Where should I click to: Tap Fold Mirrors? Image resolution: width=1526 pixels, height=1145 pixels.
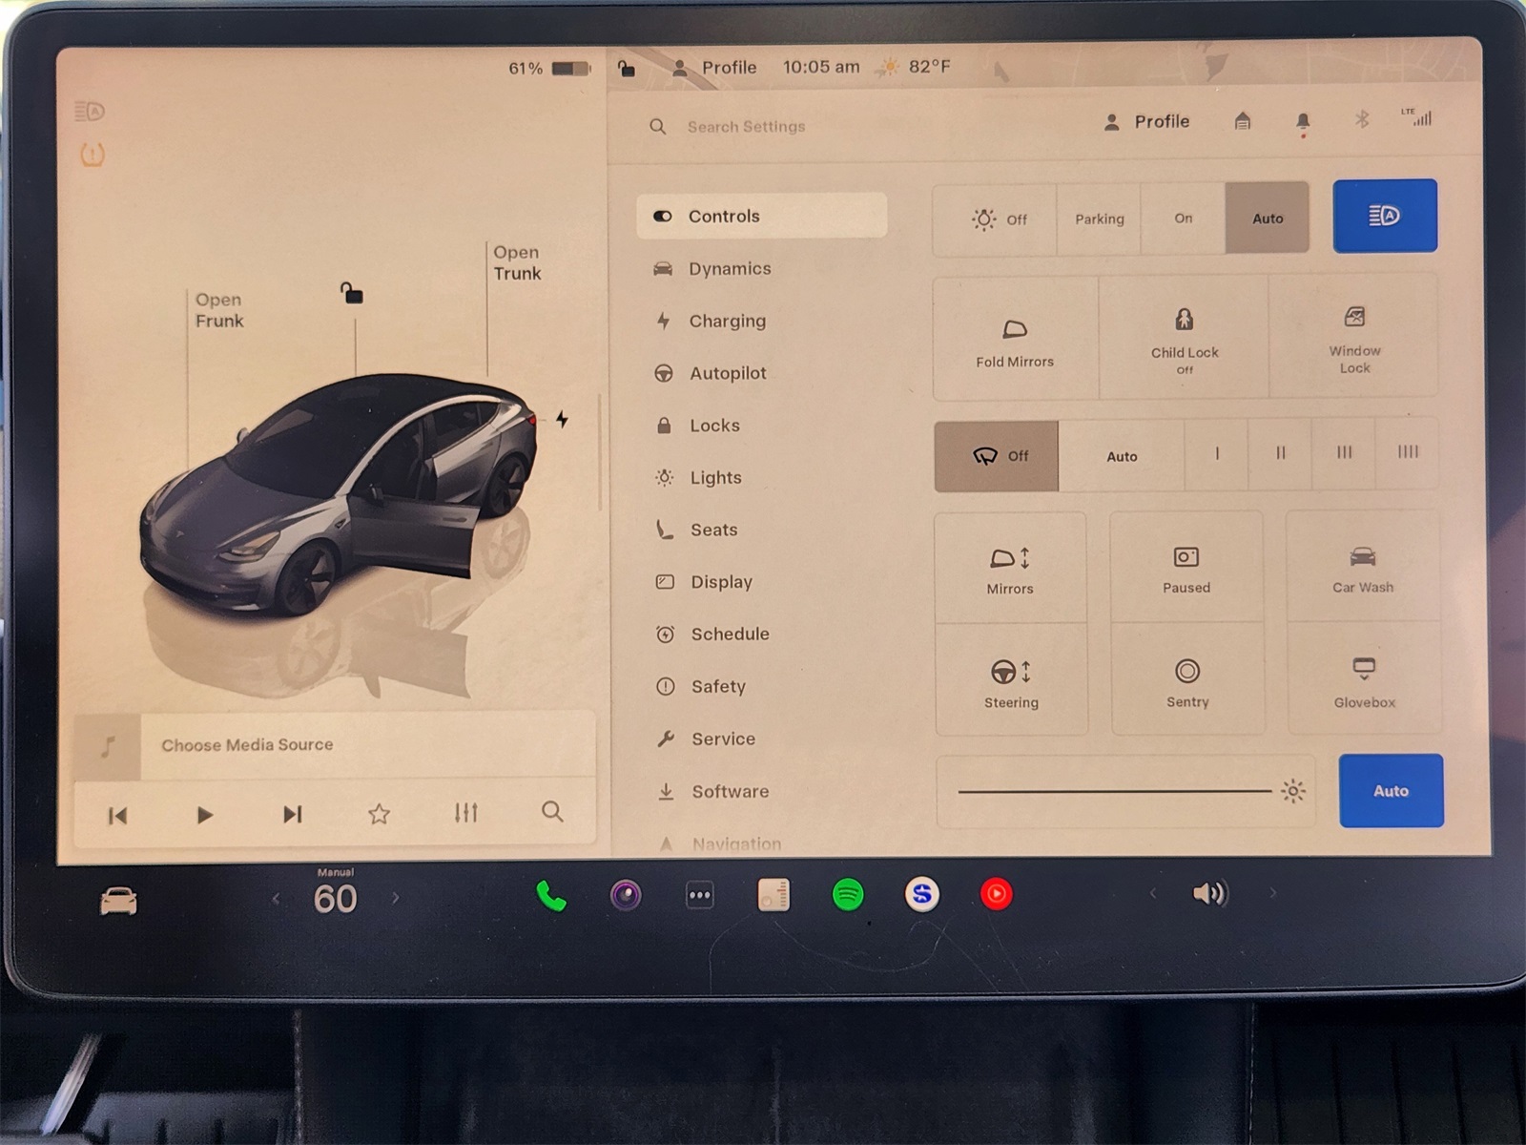[x=1016, y=340]
